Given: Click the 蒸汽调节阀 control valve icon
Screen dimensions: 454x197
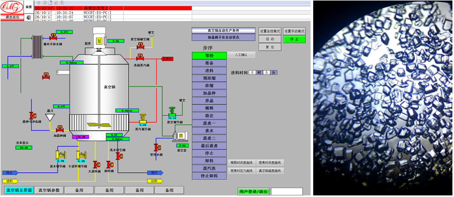Looking at the screenshot, I should 143,119.
